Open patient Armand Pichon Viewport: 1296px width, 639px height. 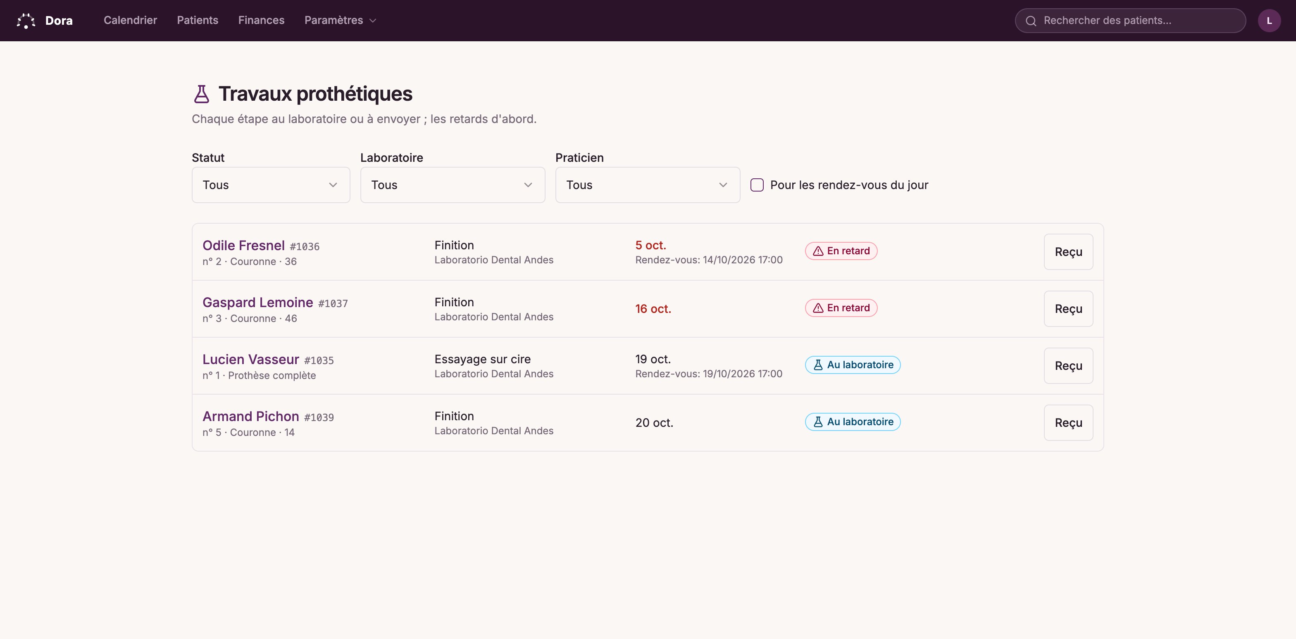[250, 416]
